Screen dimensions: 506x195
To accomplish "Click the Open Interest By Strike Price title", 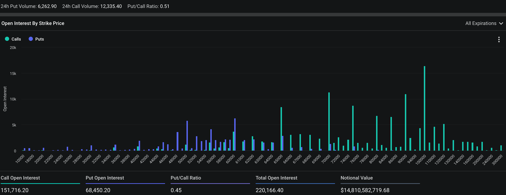I will pyautogui.click(x=33, y=23).
